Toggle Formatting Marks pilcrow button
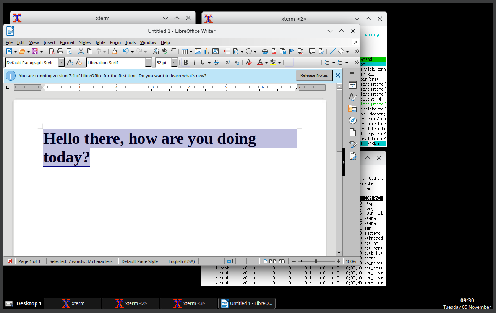 tap(173, 51)
